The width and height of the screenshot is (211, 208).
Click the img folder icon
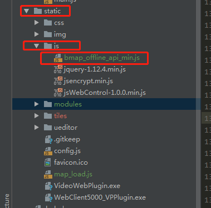48,34
